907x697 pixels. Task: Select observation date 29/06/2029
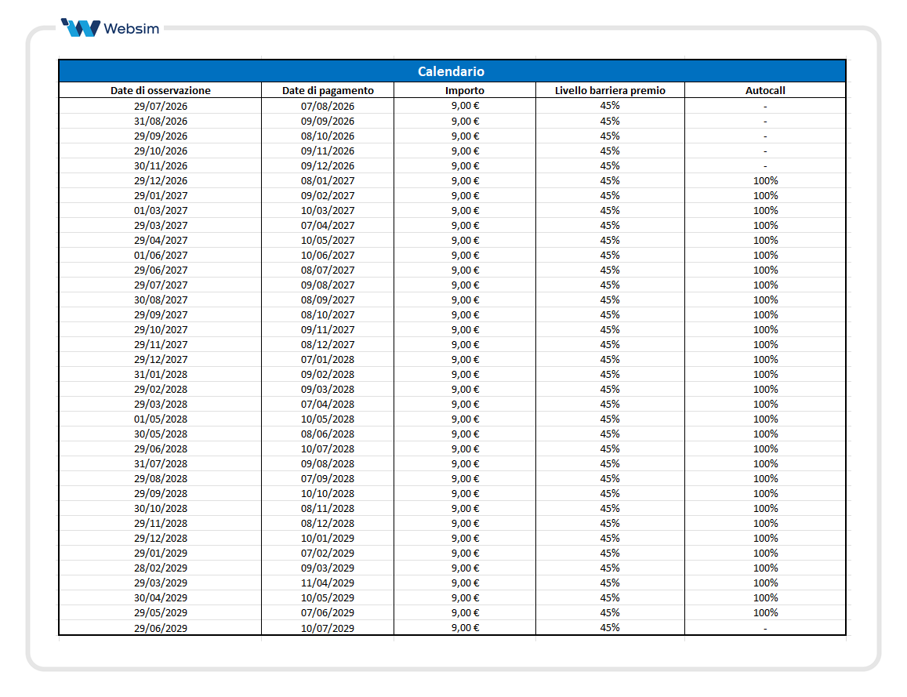coord(160,628)
